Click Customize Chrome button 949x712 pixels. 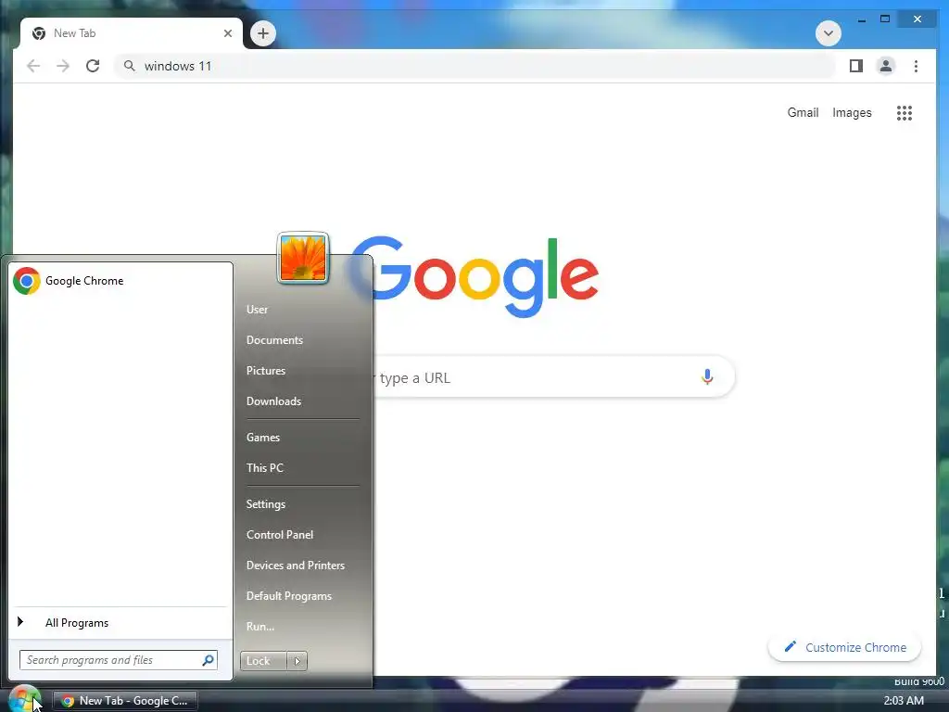[x=845, y=647]
